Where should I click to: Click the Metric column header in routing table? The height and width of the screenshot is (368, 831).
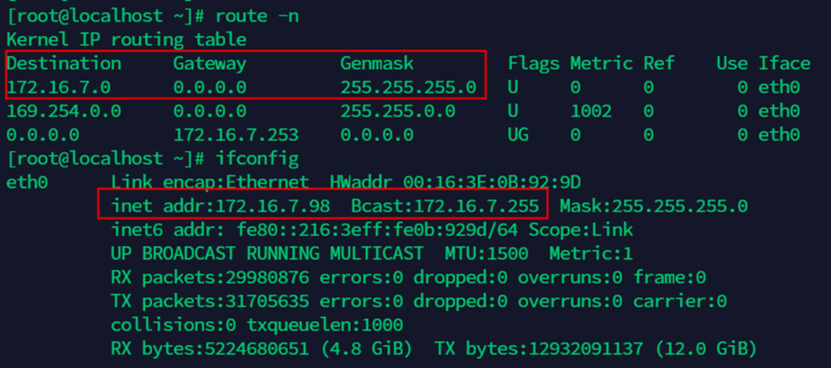click(602, 64)
